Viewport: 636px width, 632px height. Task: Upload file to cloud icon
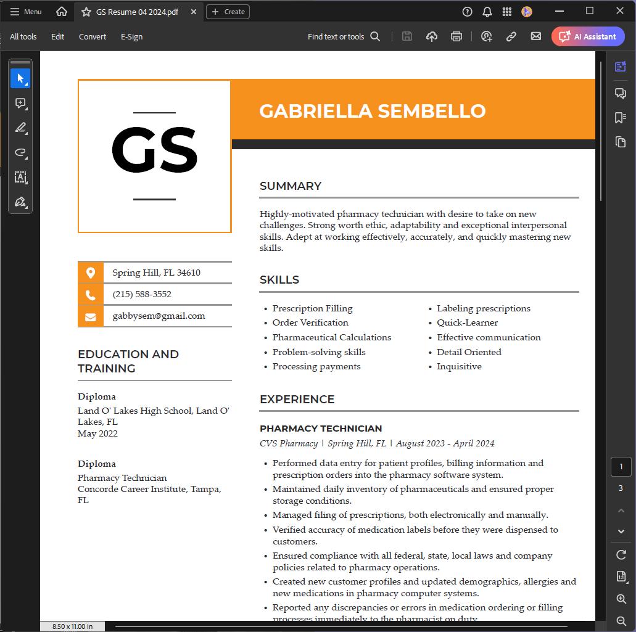tap(432, 36)
